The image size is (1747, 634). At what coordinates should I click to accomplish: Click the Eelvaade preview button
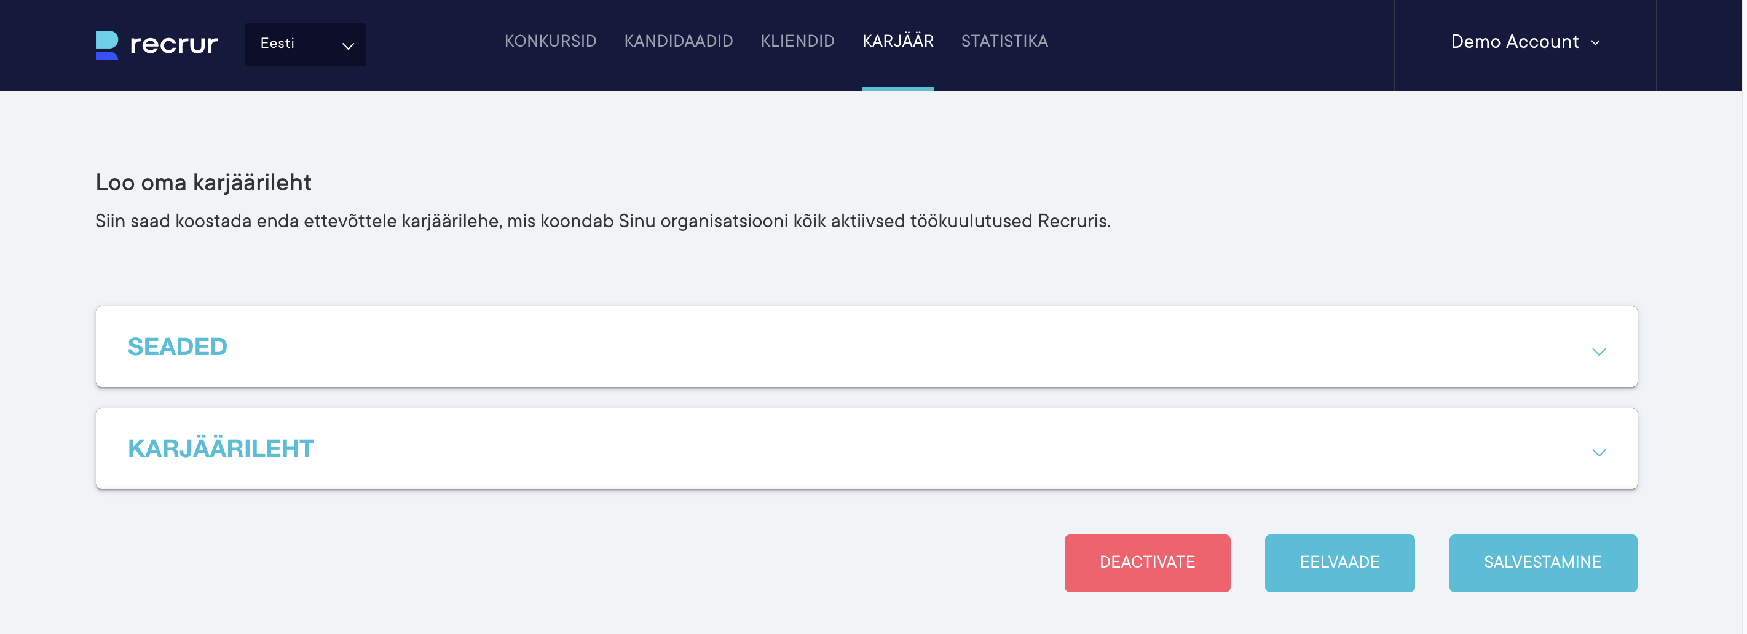1339,562
